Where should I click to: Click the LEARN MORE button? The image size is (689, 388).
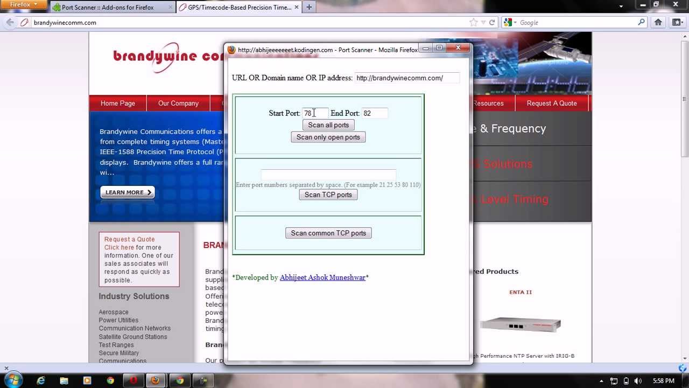click(x=128, y=192)
